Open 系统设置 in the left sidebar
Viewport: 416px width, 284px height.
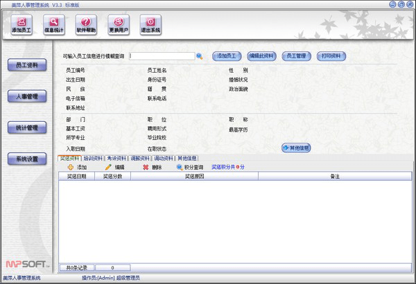pyautogui.click(x=27, y=159)
